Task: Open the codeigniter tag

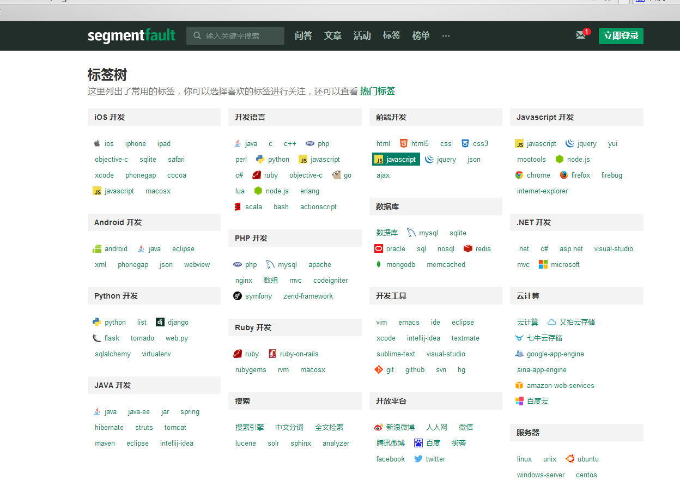Action: [331, 280]
